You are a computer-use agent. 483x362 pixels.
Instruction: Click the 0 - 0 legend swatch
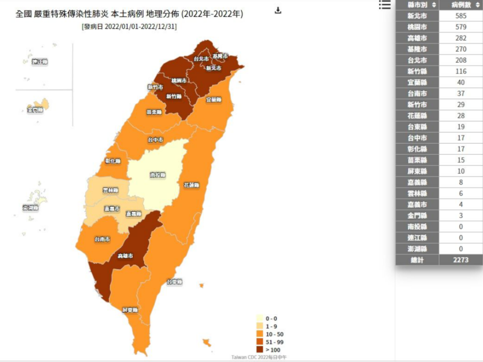coord(260,318)
